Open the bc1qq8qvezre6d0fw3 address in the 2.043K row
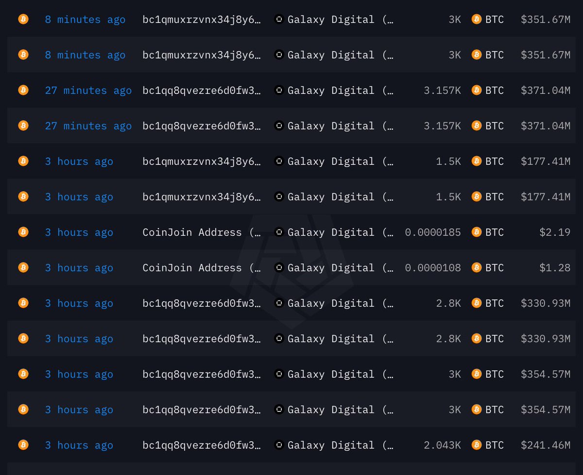 point(202,445)
